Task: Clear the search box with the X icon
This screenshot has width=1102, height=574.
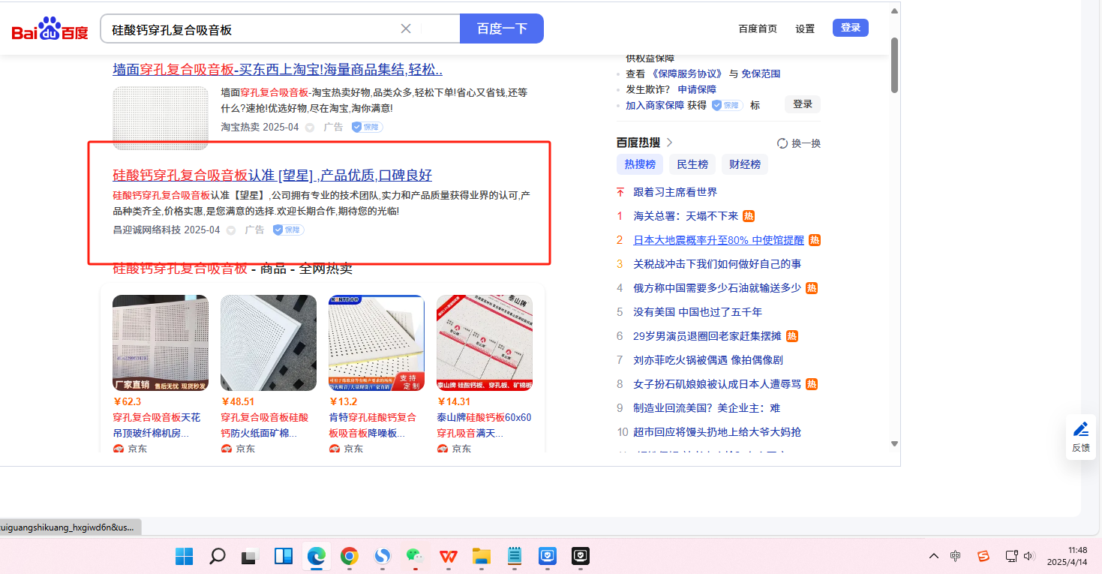Action: pos(406,29)
